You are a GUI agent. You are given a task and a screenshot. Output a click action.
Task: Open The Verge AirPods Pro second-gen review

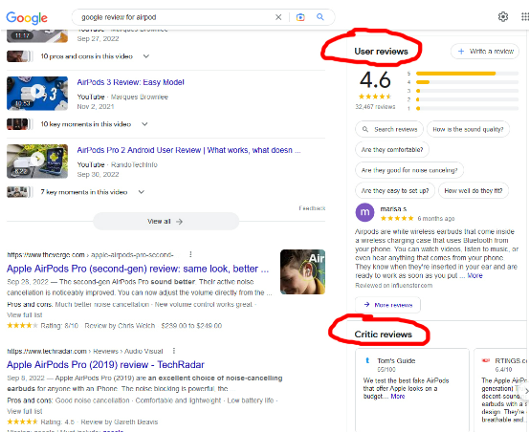pos(138,269)
